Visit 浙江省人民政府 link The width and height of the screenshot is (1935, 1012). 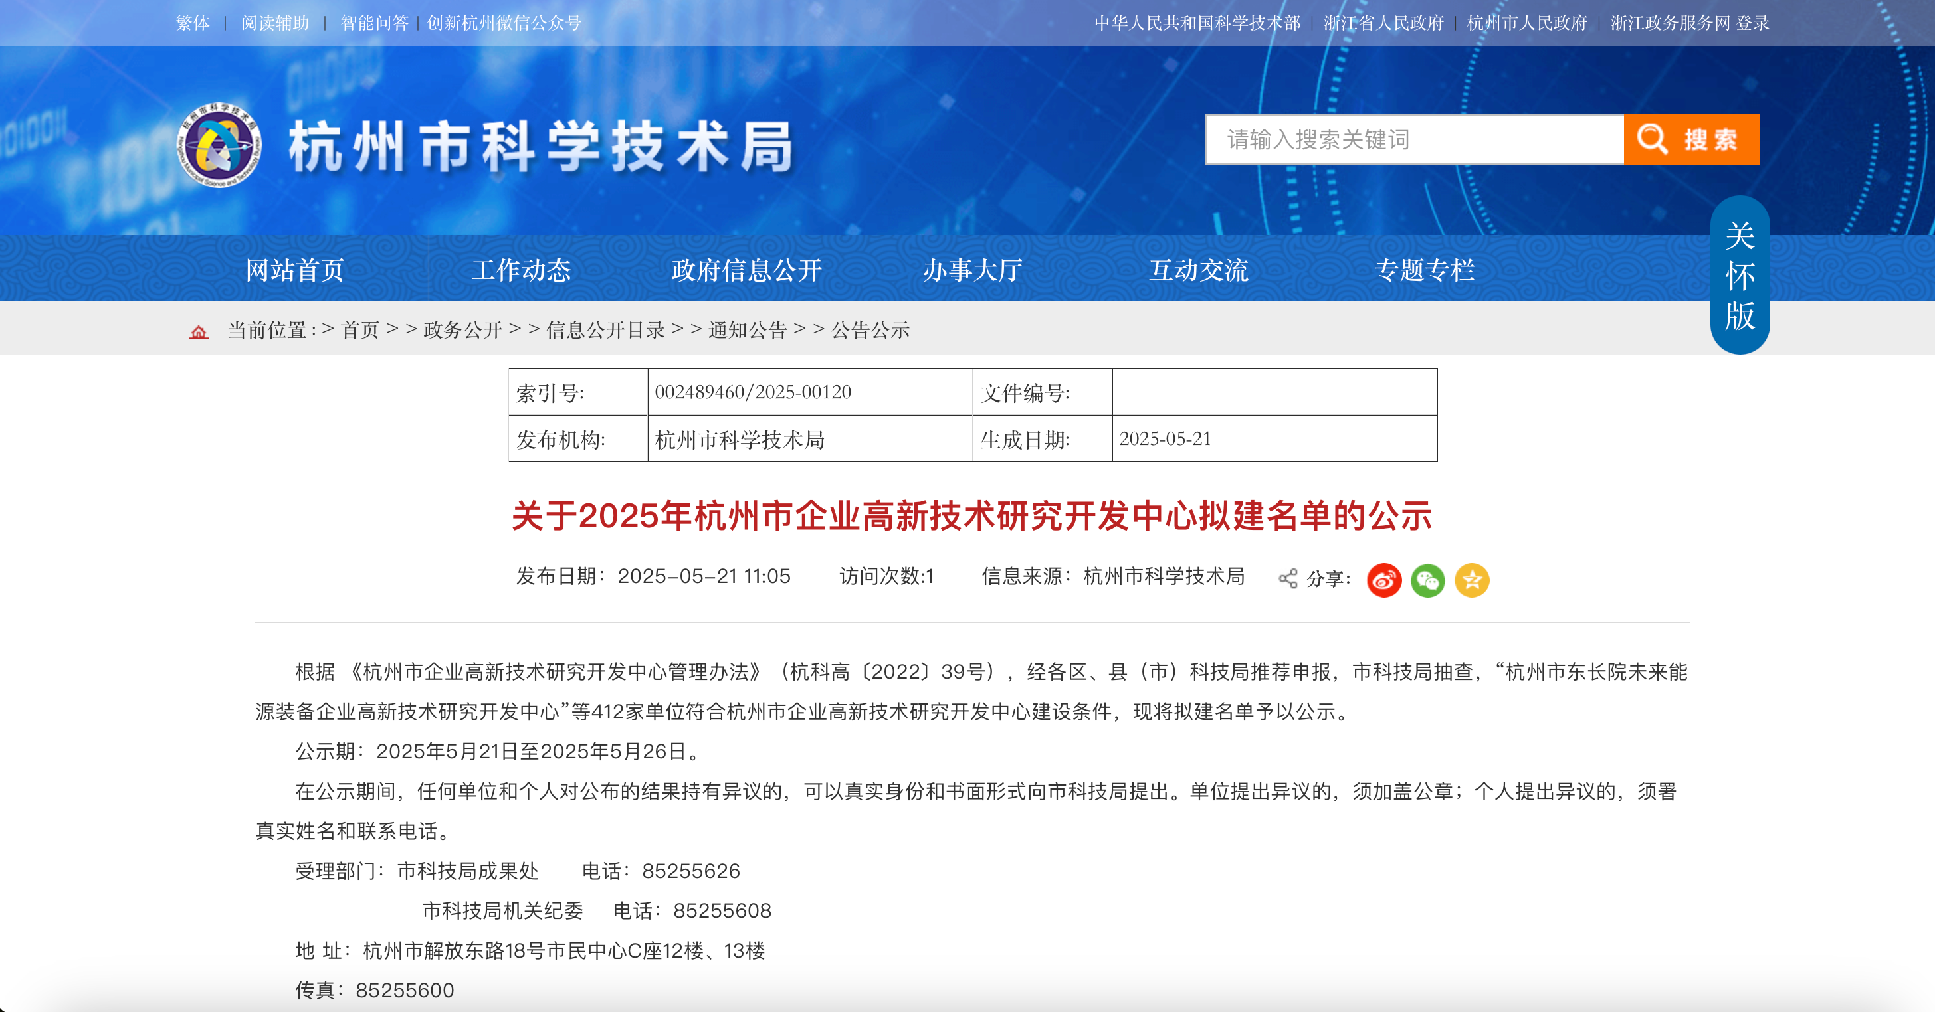coord(1383,23)
